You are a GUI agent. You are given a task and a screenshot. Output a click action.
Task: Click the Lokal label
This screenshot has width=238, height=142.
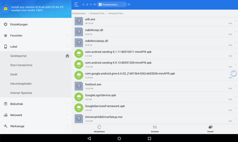coord(14,47)
